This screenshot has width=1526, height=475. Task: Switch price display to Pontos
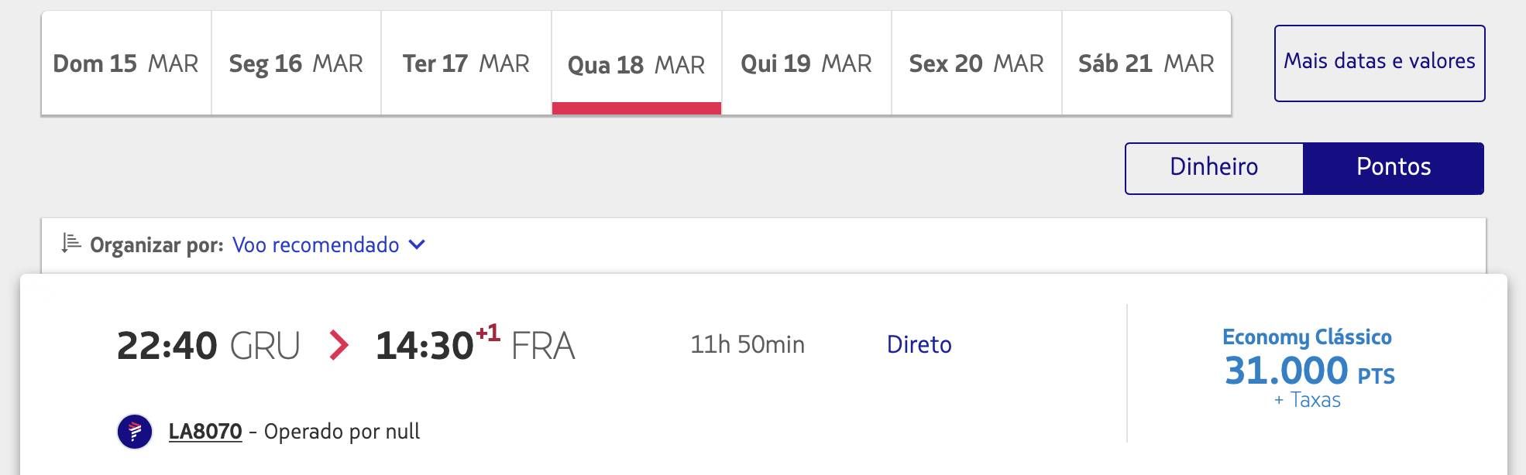[1394, 167]
